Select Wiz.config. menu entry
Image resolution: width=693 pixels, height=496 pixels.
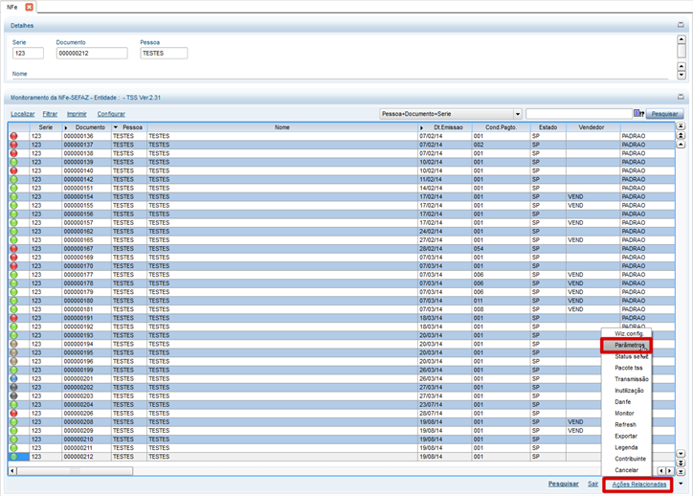click(629, 334)
